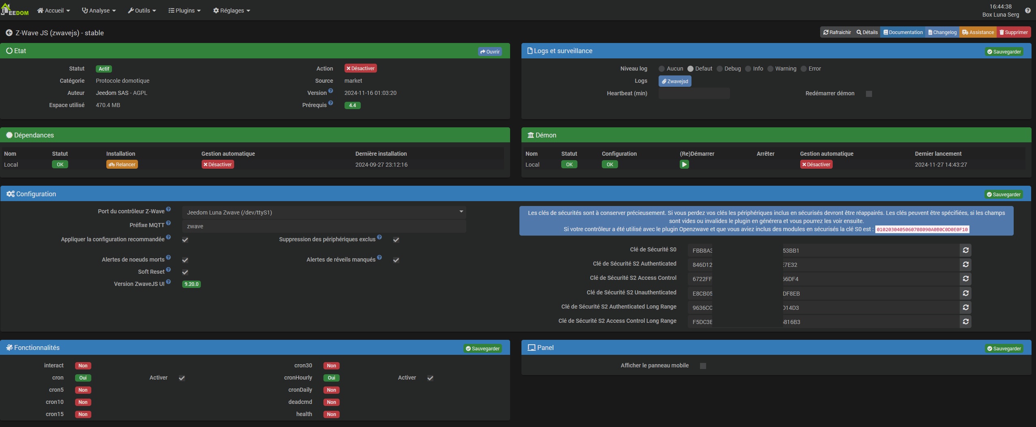The height and width of the screenshot is (427, 1036).
Task: Disable automatic management of Dépendances
Action: tap(218, 164)
